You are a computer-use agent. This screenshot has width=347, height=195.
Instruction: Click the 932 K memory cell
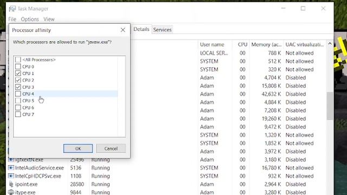click(x=274, y=176)
